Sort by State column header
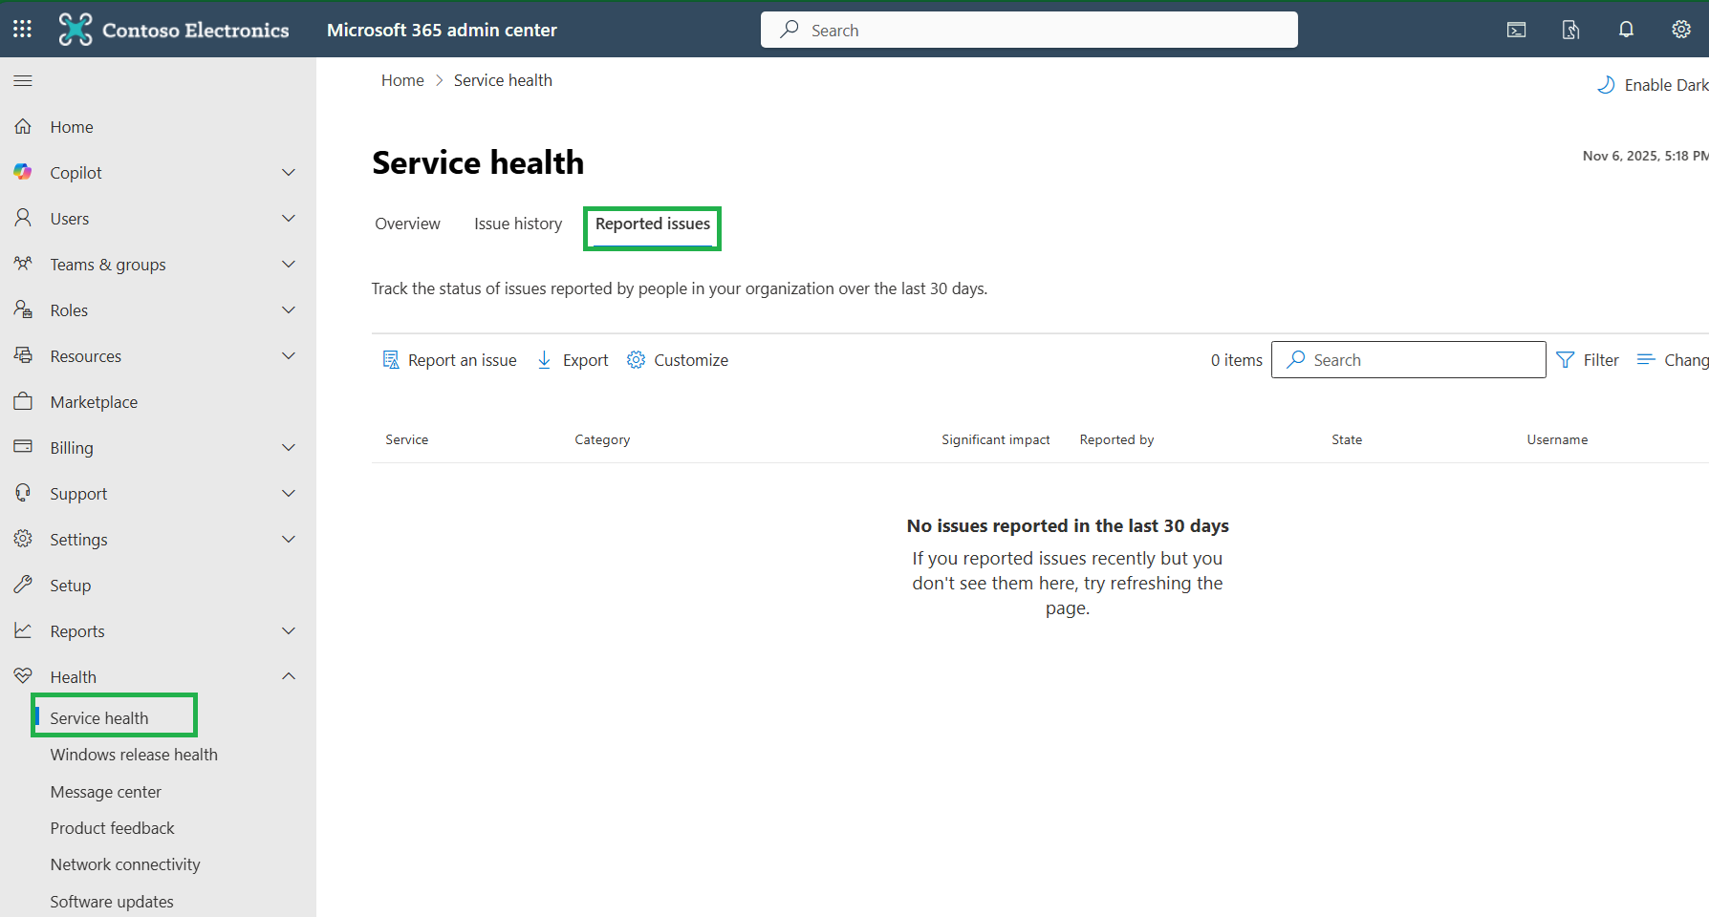Screen dimensions: 1709x917 (1347, 439)
